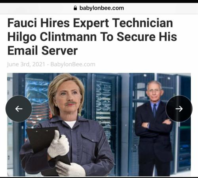
Task: Click the name Hilgo Clintmann in headline
Action: tap(52, 37)
